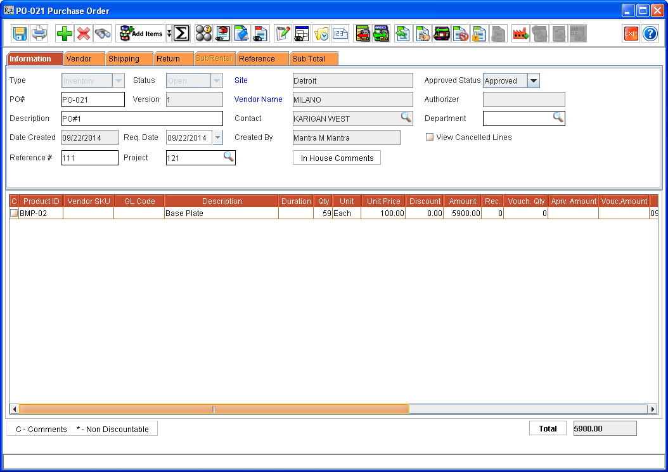Screen dimensions: 668x472
Task: Open the notes pencil icon
Action: [283, 33]
